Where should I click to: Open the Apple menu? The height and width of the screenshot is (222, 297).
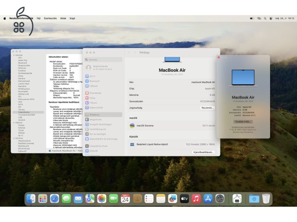pyautogui.click(x=5, y=18)
